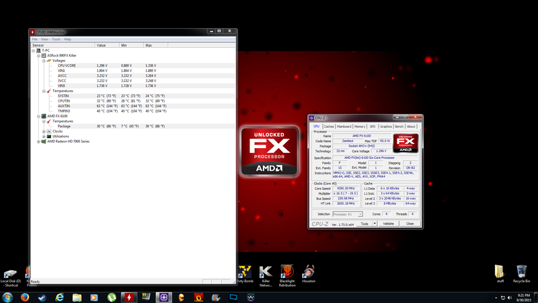This screenshot has height=303, width=538.
Task: Click the Min column header
Action: coord(131,45)
